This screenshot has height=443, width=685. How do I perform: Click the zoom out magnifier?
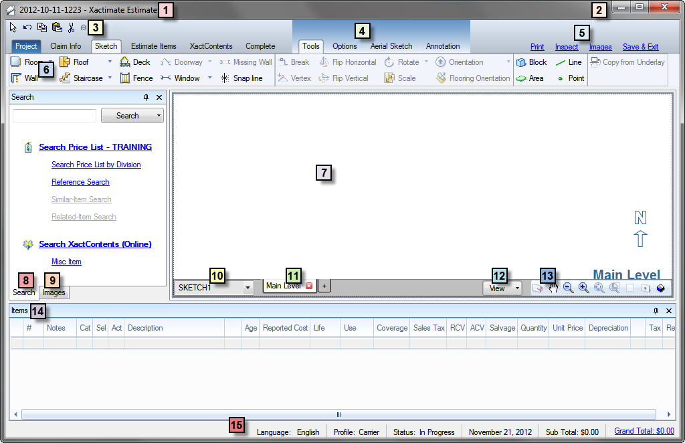tap(569, 288)
